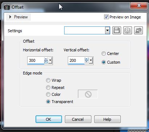Viewport: 149px width, 132px height.
Task: Decrease Horizontal offset with down spinner arrow
Action: pyautogui.click(x=46, y=62)
